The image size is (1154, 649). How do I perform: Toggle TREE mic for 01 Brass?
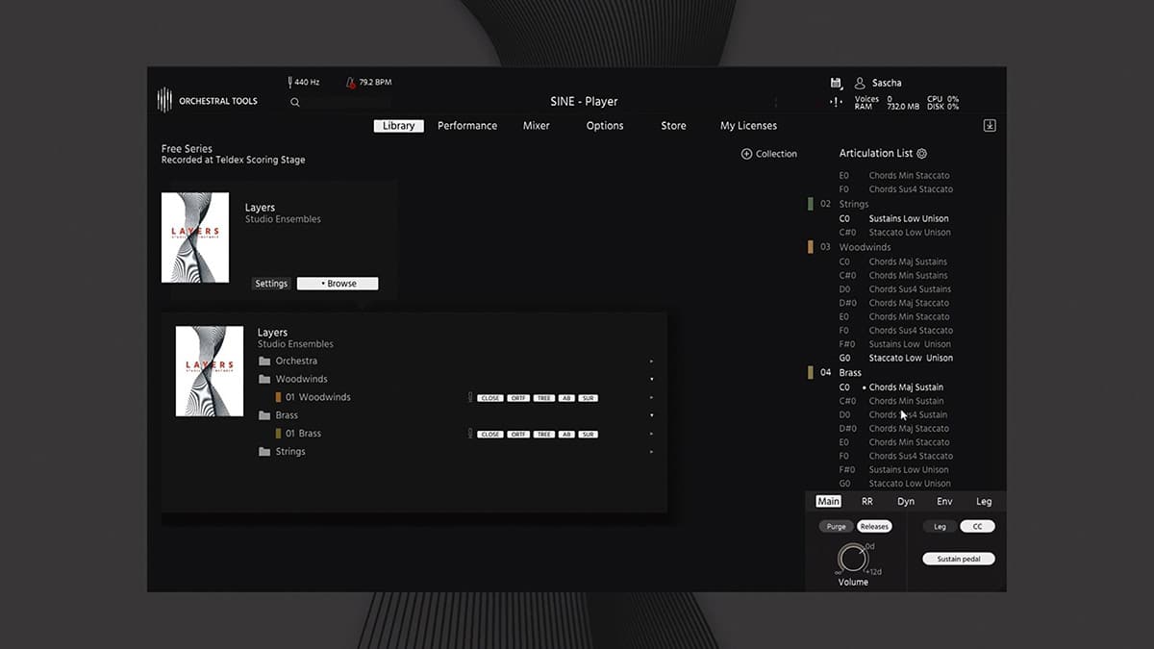click(544, 435)
